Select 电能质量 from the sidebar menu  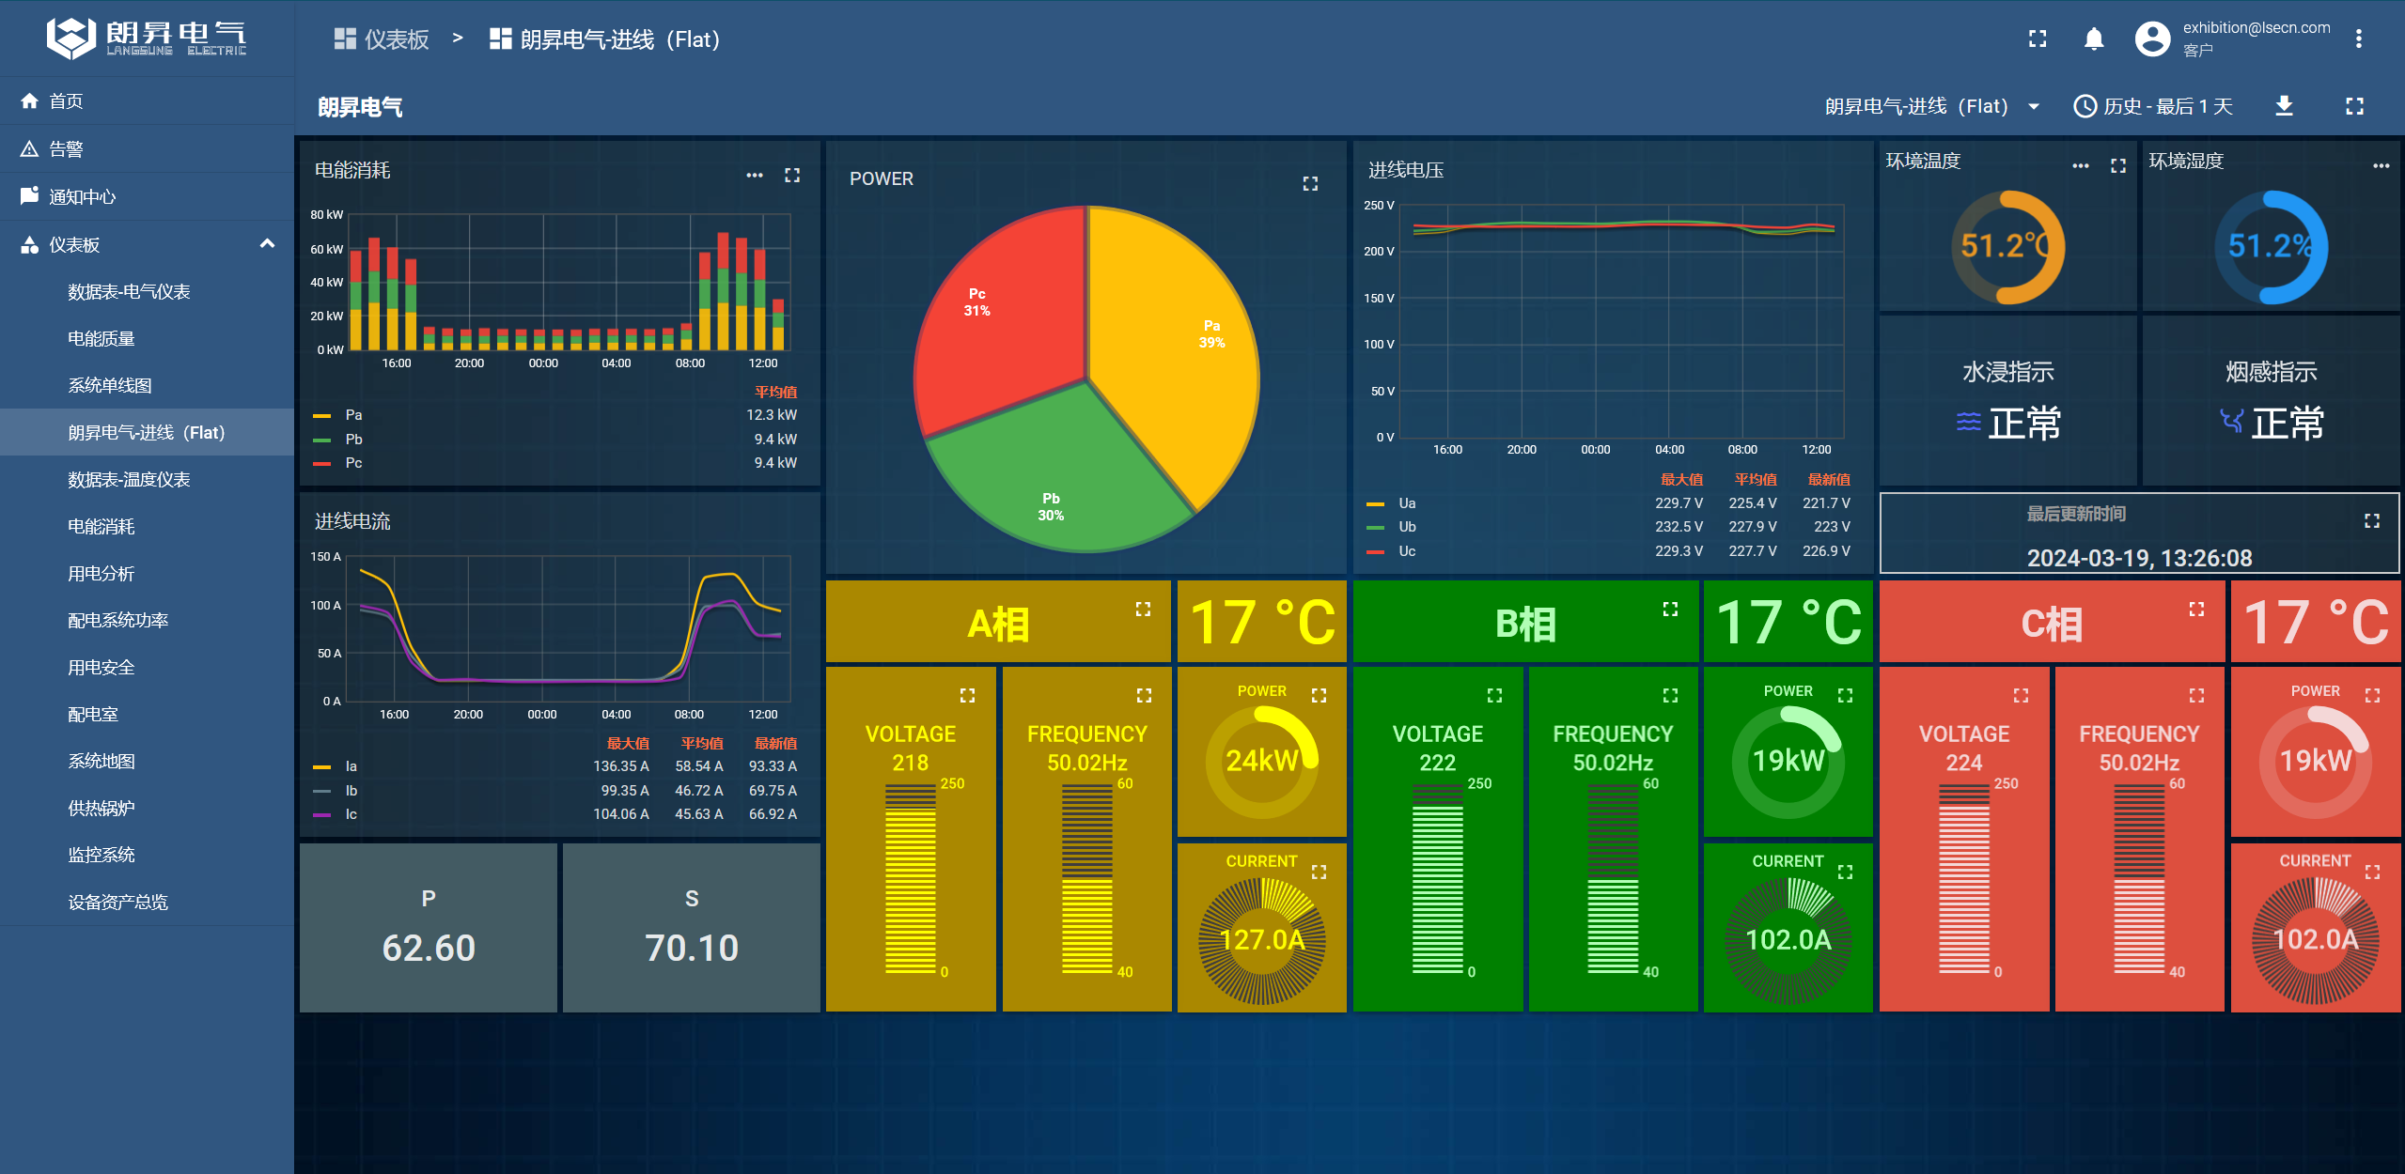[102, 338]
